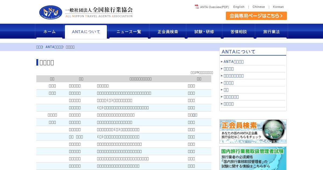Click the date note containing 29 above table

pos(202,72)
